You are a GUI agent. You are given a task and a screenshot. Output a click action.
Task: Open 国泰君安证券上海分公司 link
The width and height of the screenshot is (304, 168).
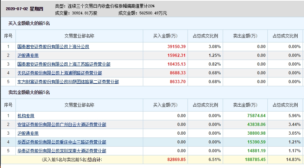coord(53,47)
